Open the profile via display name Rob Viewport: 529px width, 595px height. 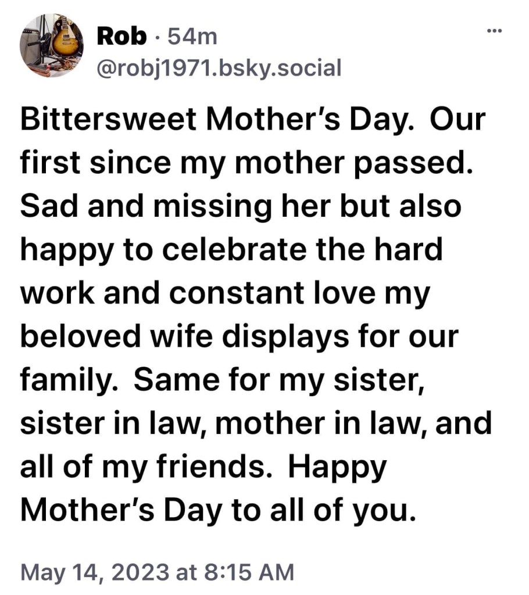point(121,37)
